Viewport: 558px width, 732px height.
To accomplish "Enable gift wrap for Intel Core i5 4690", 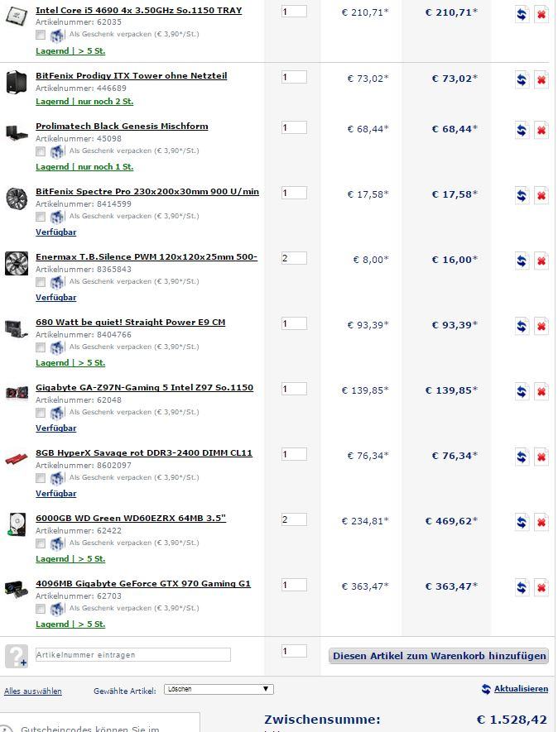I will click(41, 36).
